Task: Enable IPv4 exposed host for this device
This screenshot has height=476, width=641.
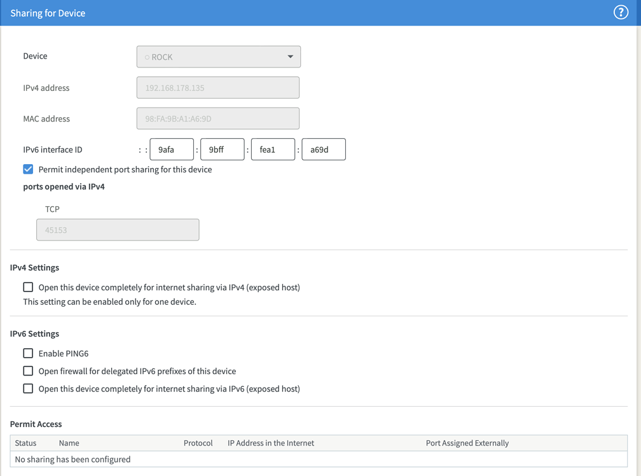Action: pyautogui.click(x=28, y=287)
